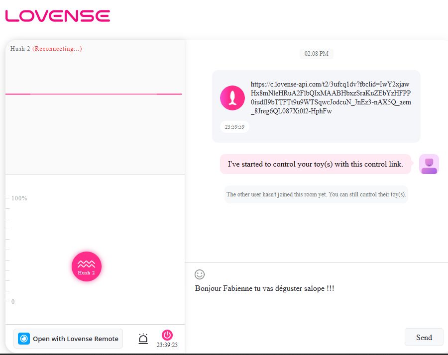Click the 23:39:23 countdown timer

[x=167, y=345]
